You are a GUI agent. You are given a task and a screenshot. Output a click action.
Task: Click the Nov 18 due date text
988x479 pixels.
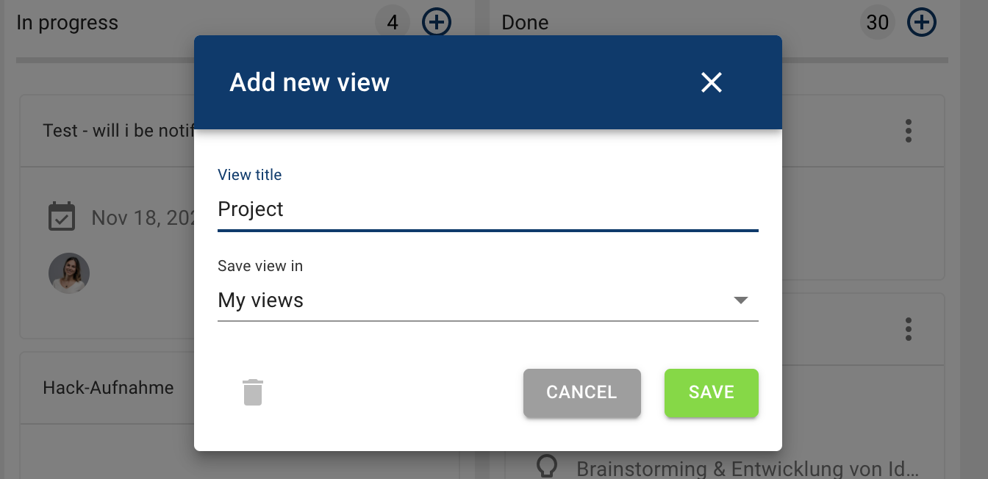pyautogui.click(x=143, y=217)
